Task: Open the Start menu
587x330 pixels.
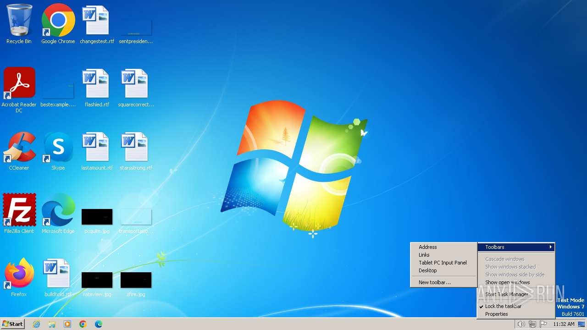Action: (x=13, y=324)
